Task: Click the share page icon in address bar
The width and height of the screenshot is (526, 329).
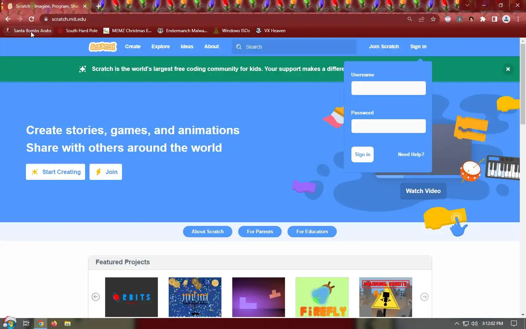Action: pos(422,19)
